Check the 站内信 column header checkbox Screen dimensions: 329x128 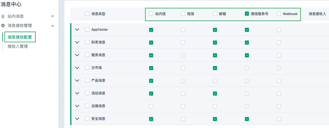point(151,14)
